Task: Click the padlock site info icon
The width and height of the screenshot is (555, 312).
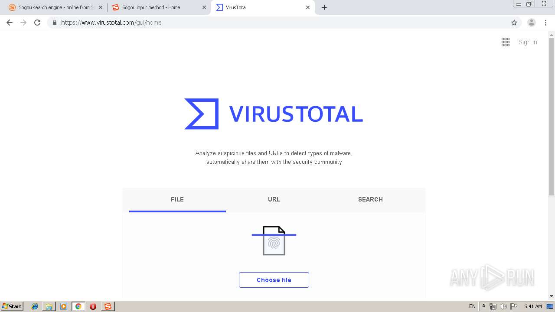Action: (54, 23)
